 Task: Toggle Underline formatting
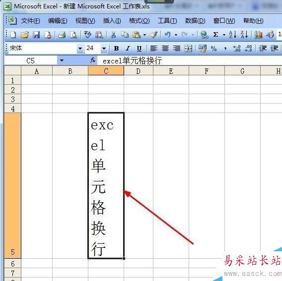pos(139,48)
